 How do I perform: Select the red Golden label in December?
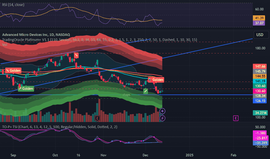[156, 80]
